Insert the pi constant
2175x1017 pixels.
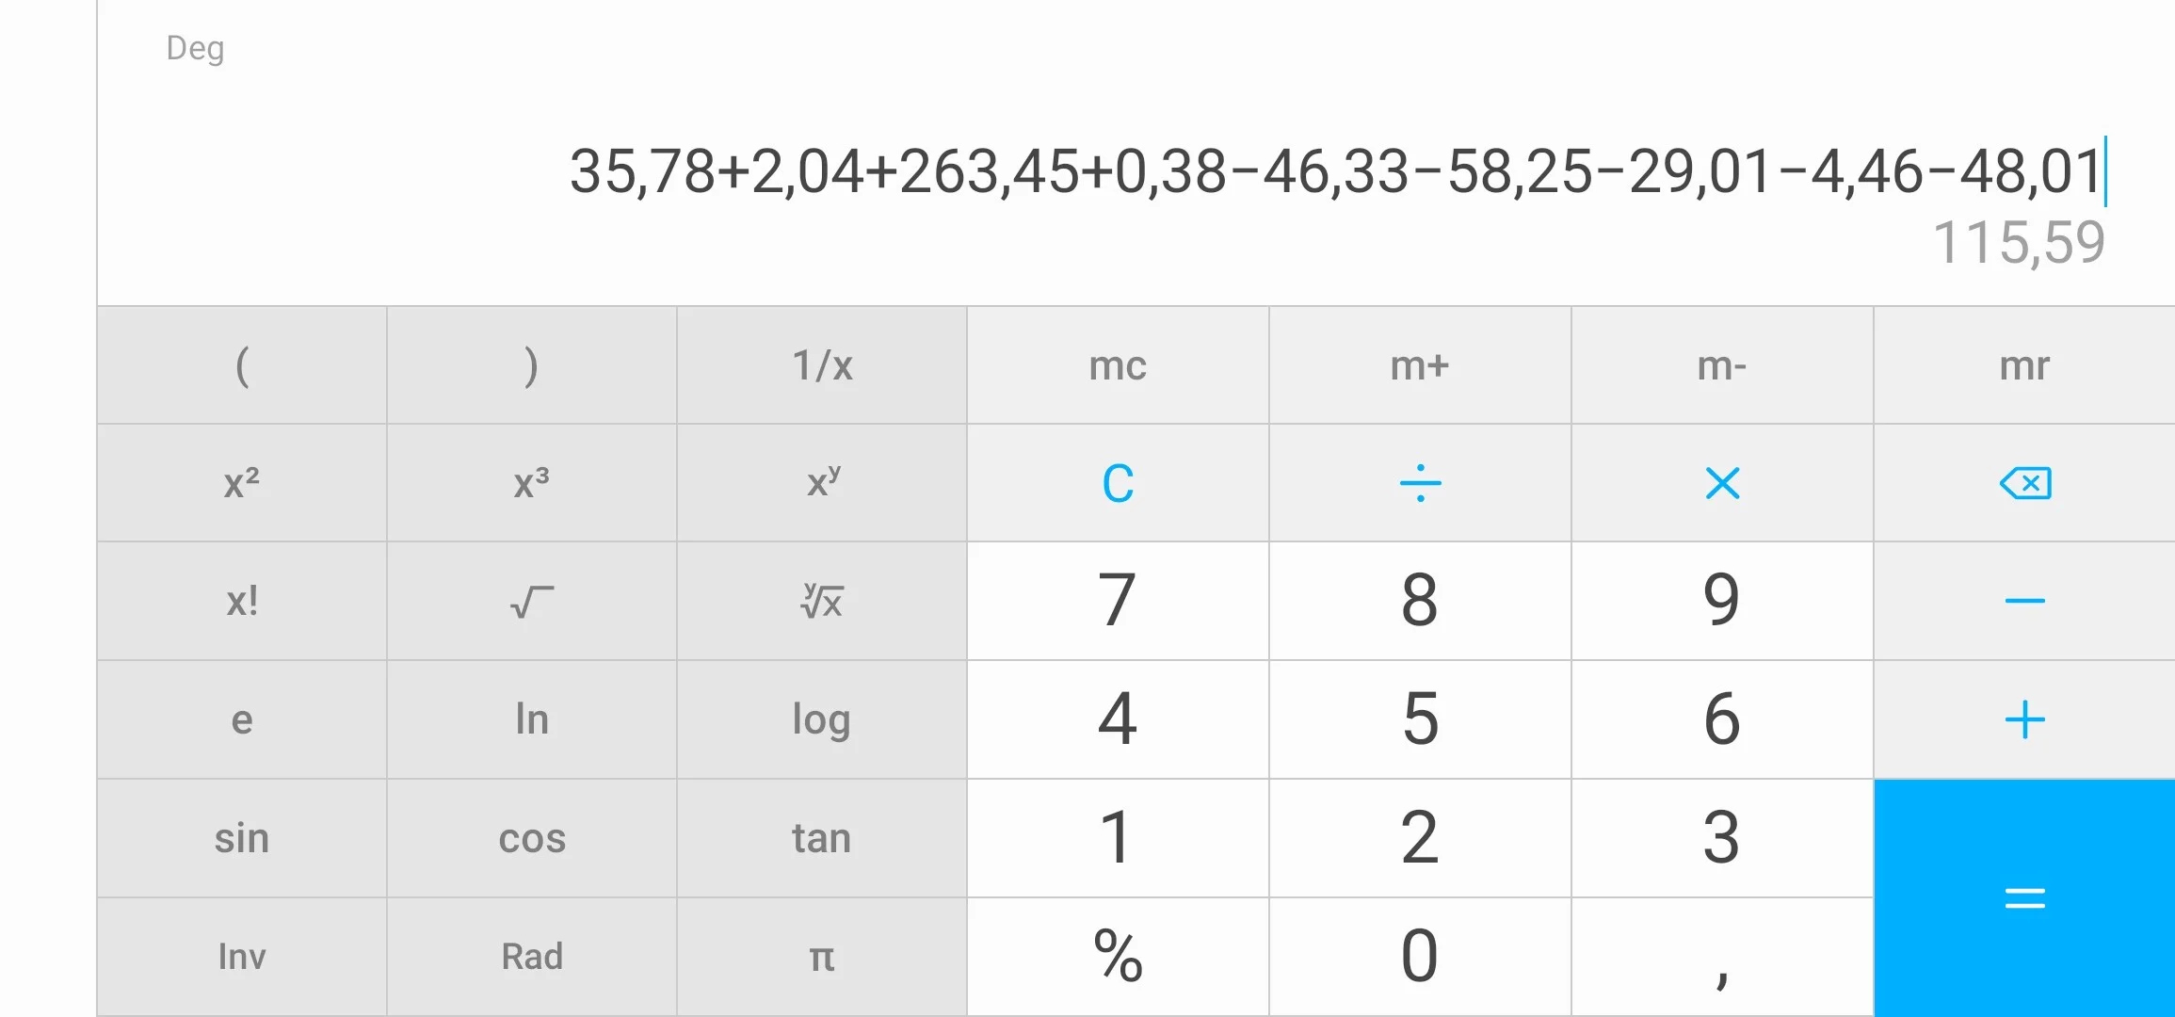click(x=821, y=957)
